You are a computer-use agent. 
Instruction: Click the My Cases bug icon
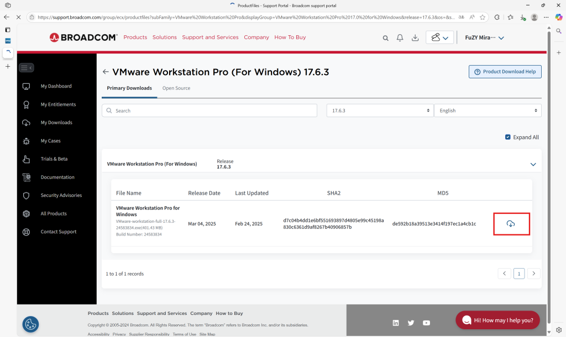coord(27,141)
